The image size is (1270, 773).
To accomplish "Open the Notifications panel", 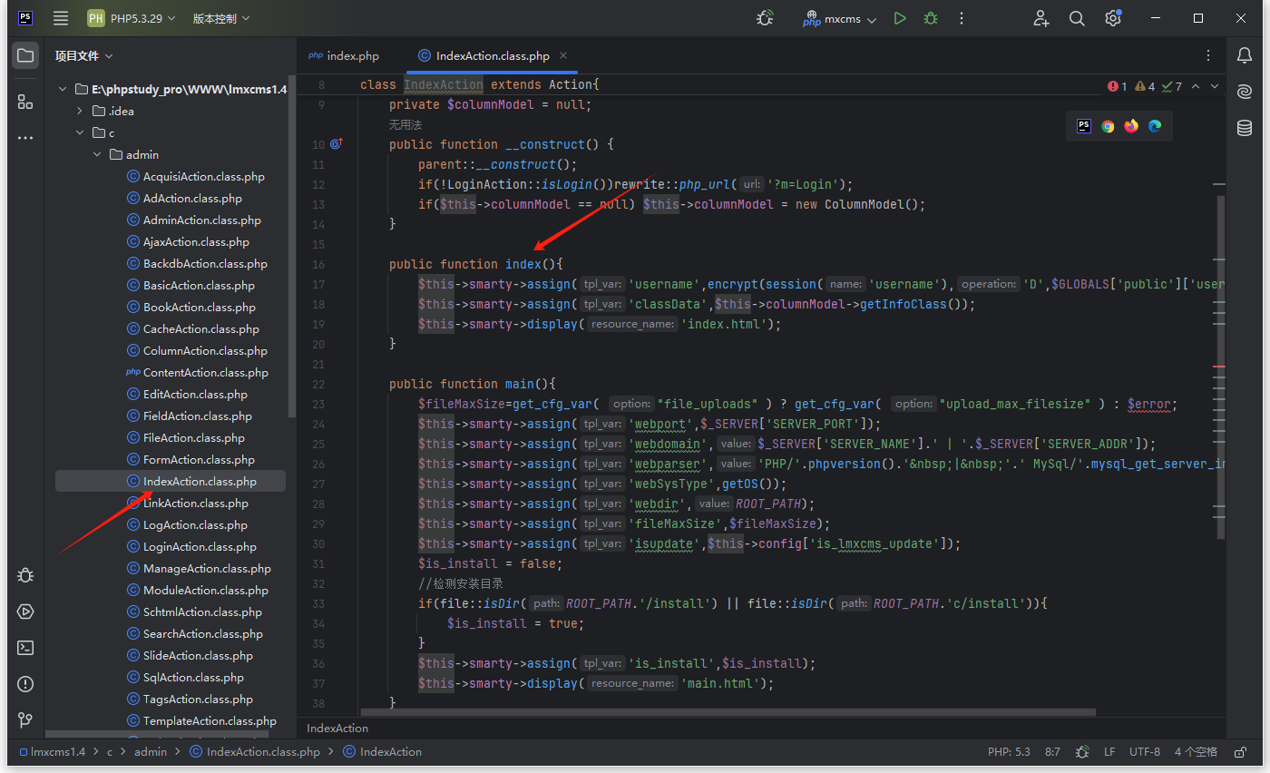I will (x=1245, y=55).
